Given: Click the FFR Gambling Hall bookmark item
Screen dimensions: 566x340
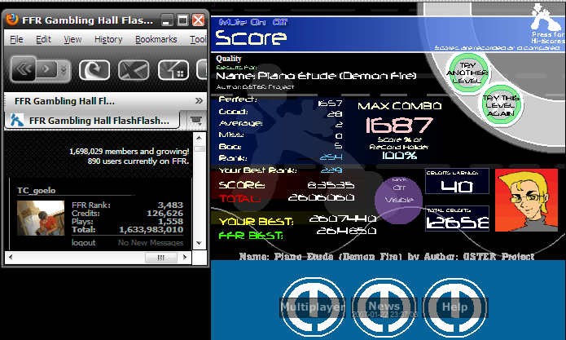Looking at the screenshot, I should pyautogui.click(x=64, y=101).
